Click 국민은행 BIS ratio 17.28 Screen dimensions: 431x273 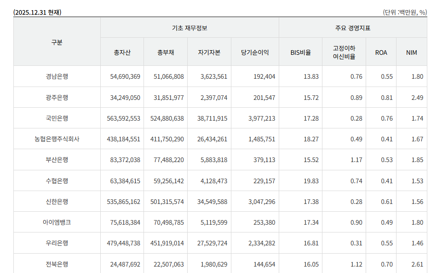311,118
